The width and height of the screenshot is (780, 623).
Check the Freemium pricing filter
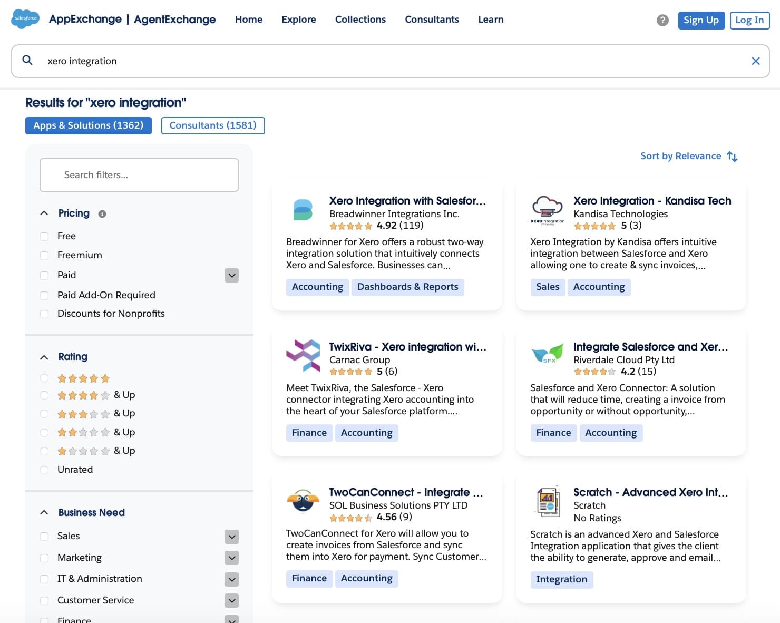[x=45, y=256]
